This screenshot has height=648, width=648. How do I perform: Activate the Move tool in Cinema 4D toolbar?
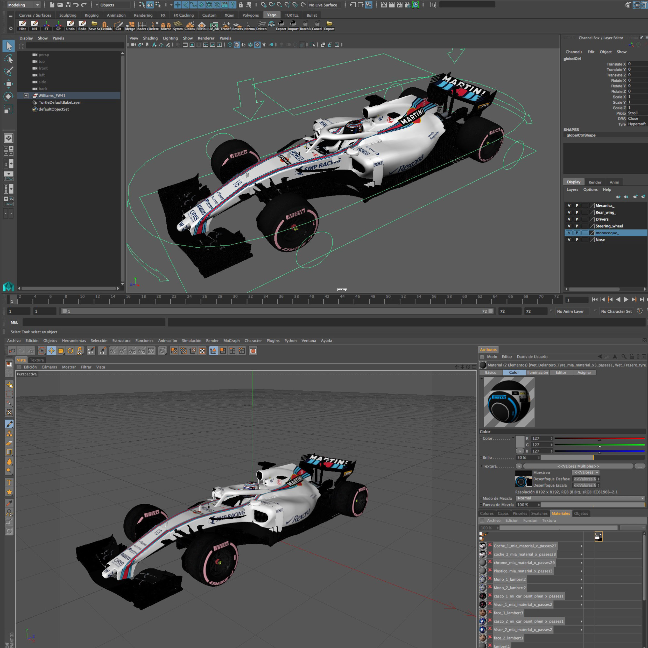pos(51,351)
